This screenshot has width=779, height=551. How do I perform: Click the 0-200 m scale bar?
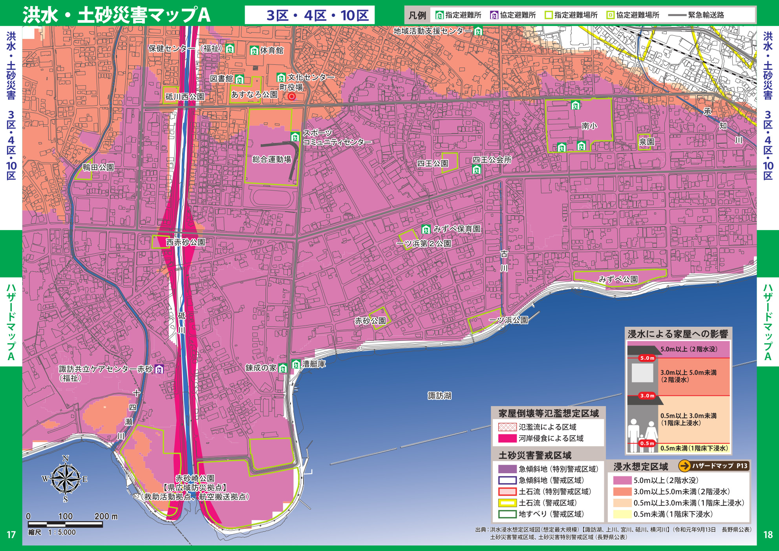(x=65, y=524)
